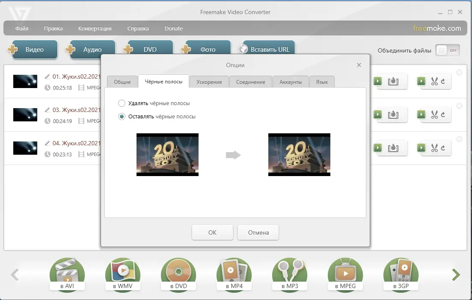
Task: Remove the 04. Жуки file with its X
Action: pos(459,139)
